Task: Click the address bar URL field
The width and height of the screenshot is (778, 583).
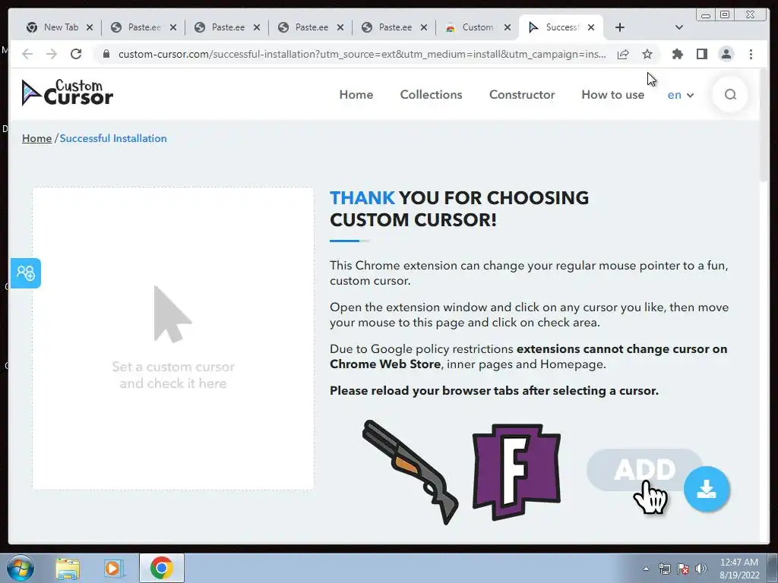Action: [362, 54]
